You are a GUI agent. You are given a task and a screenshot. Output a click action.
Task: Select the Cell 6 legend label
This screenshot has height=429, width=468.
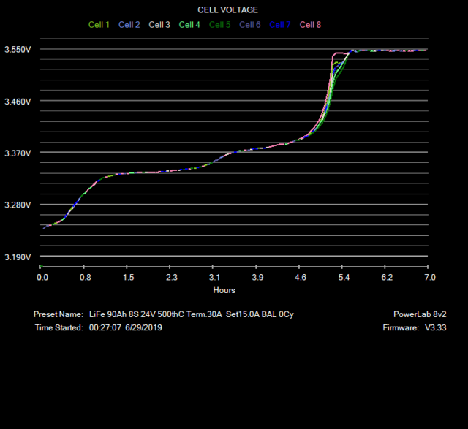tap(250, 24)
